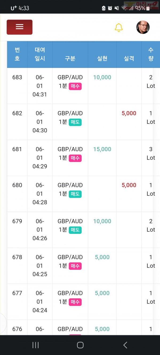160x355 pixels.
Task: Tap the Wi-Fi status icon
Action: click(124, 8)
